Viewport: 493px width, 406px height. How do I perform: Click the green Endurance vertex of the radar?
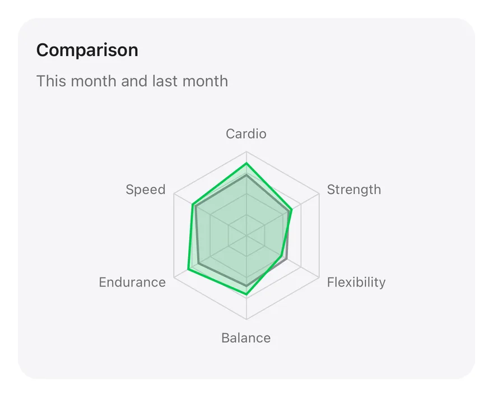point(188,269)
